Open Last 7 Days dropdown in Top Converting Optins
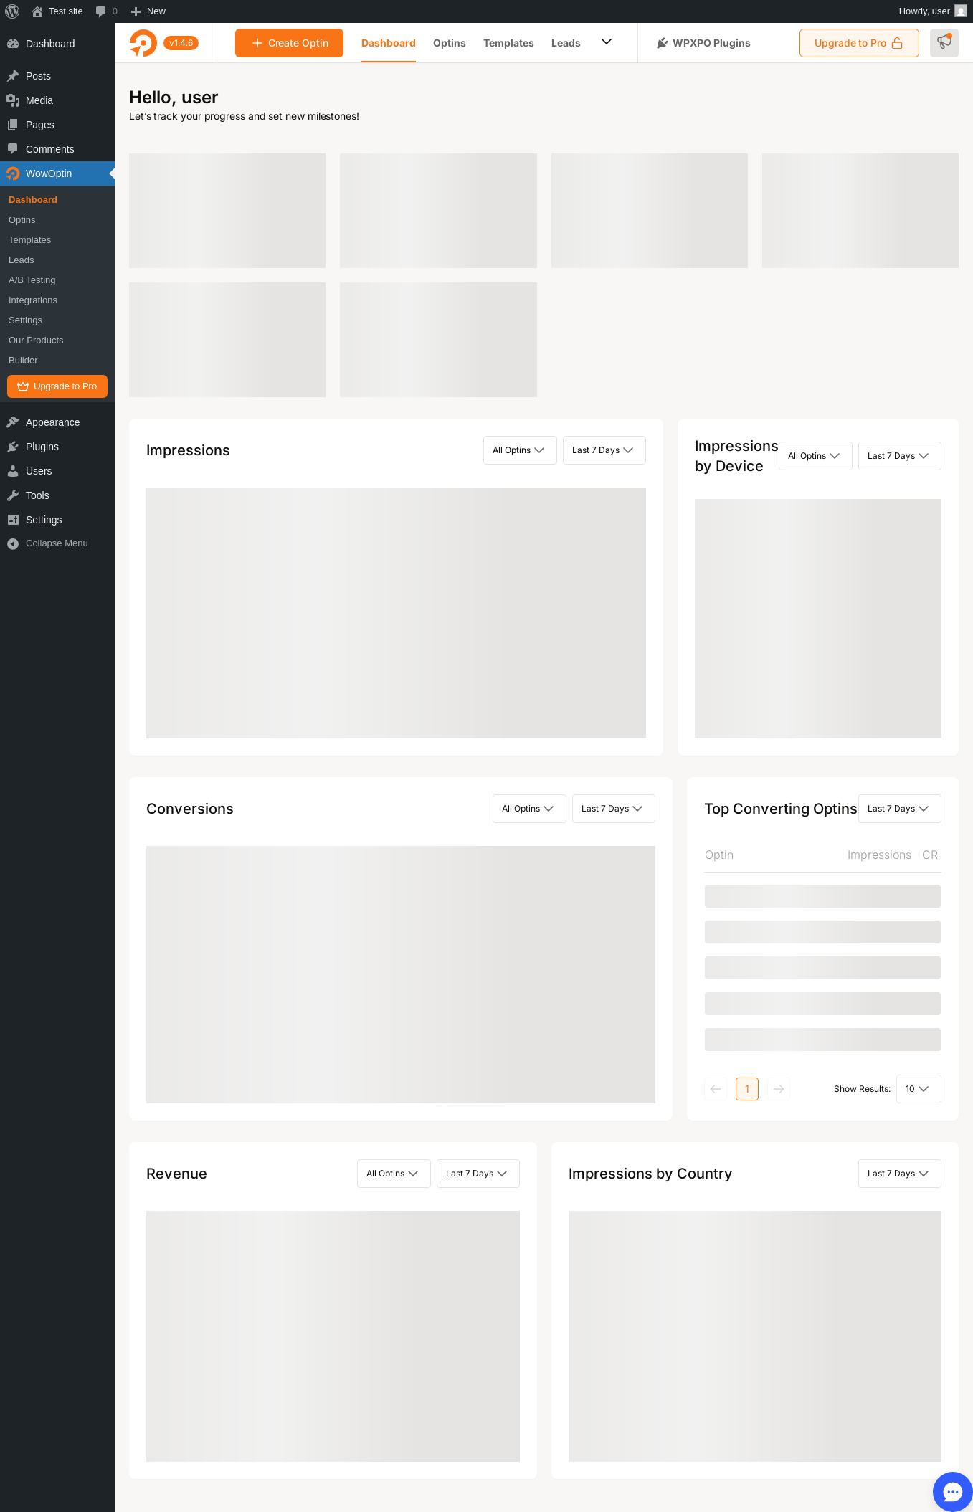Viewport: 973px width, 1512px height. coord(900,809)
